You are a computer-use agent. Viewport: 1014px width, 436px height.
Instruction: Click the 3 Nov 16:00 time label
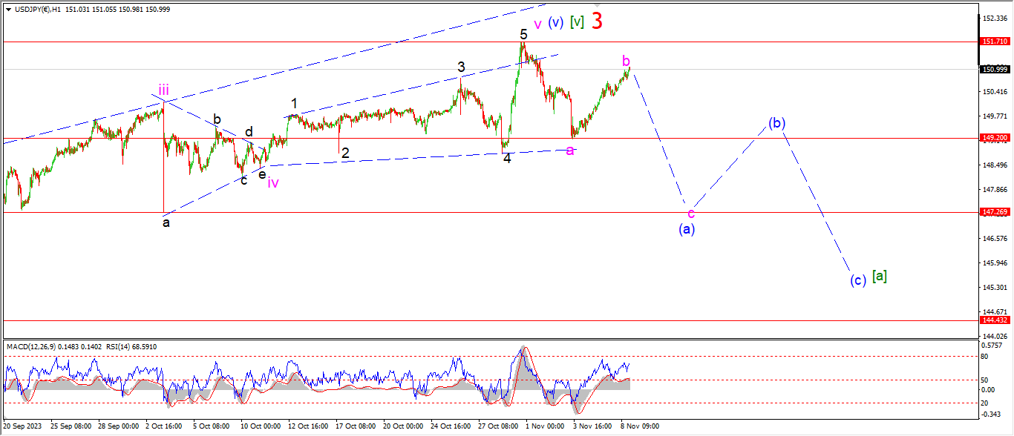pyautogui.click(x=592, y=426)
